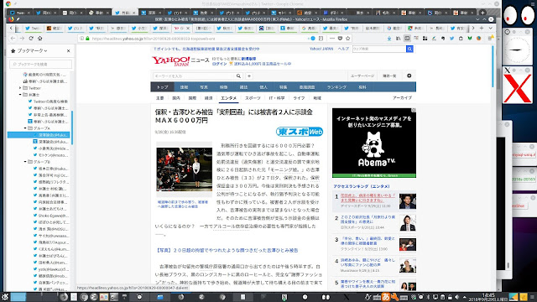
Task: Open the Firefox home page icon
Action: pyautogui.click(x=40, y=39)
